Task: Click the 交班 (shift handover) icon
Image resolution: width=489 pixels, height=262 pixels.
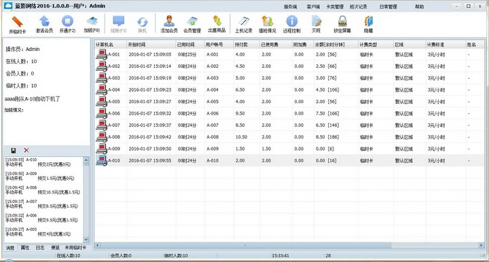Action: click(316, 21)
